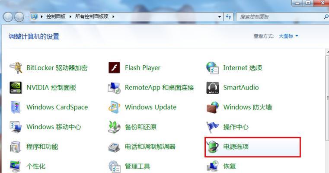Open the Windows Update icon
Image resolution: width=329 pixels, height=173 pixels.
pyautogui.click(x=114, y=107)
